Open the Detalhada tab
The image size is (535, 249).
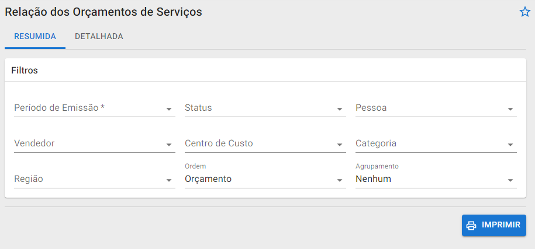[99, 36]
